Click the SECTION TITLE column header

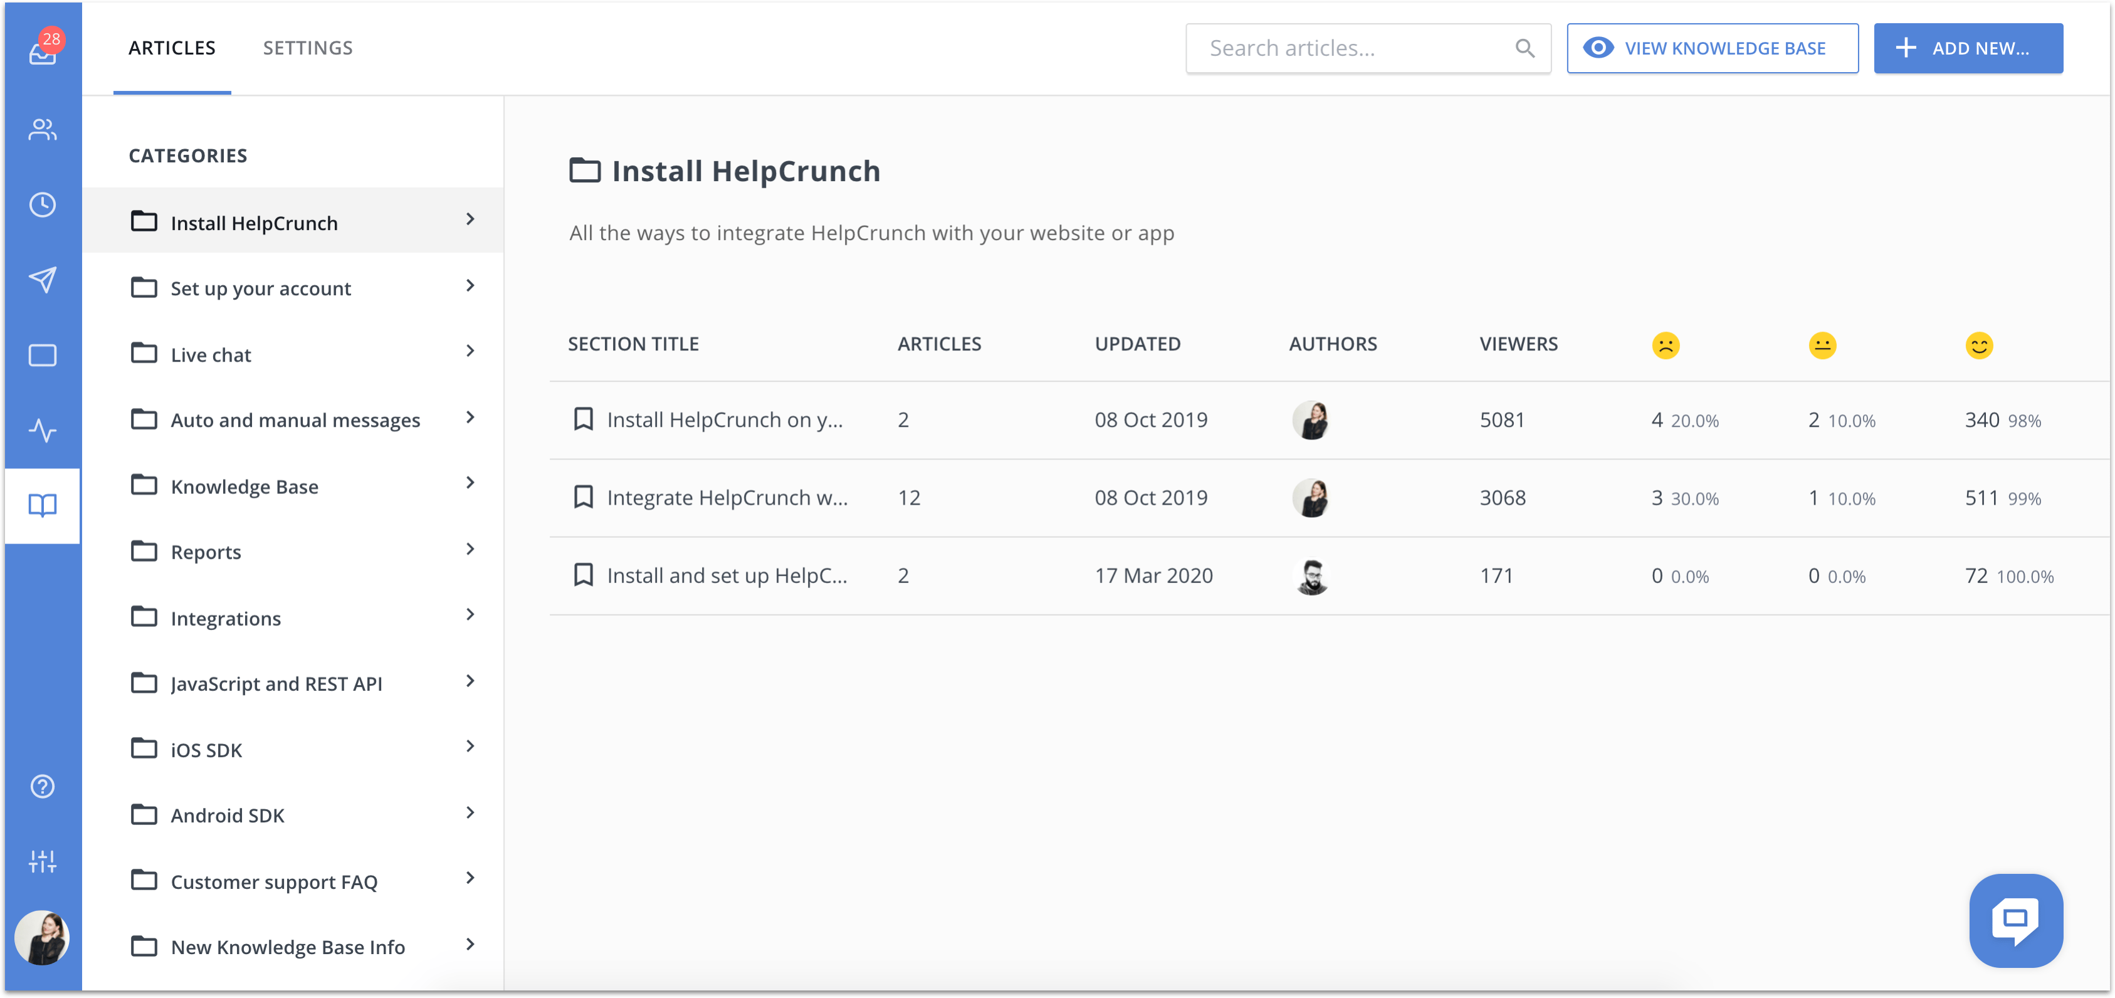633,344
